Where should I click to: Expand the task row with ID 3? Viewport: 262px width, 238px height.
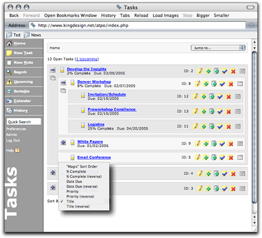pos(53,188)
